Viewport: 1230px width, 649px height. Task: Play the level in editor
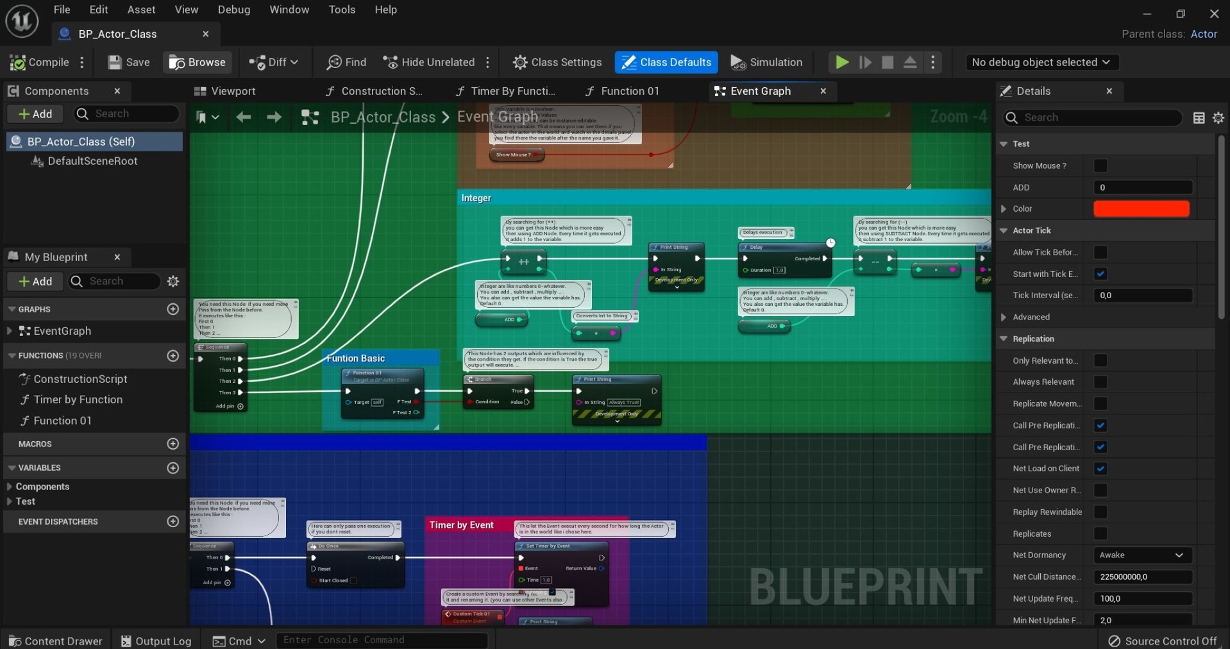pyautogui.click(x=842, y=62)
